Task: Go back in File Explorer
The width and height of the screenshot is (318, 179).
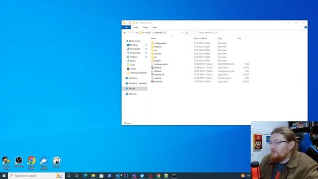Action: tap(125, 33)
